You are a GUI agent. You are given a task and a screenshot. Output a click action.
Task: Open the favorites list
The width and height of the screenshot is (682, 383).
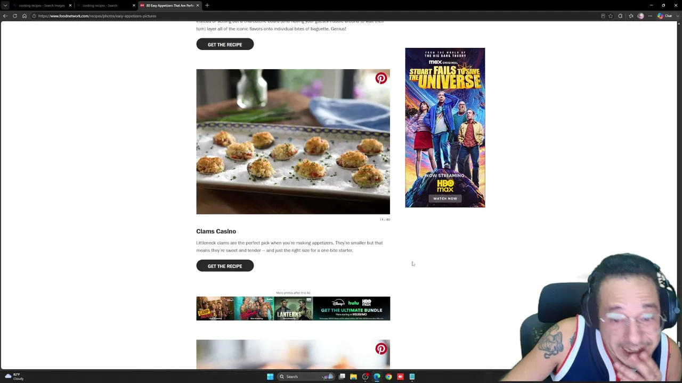click(631, 16)
